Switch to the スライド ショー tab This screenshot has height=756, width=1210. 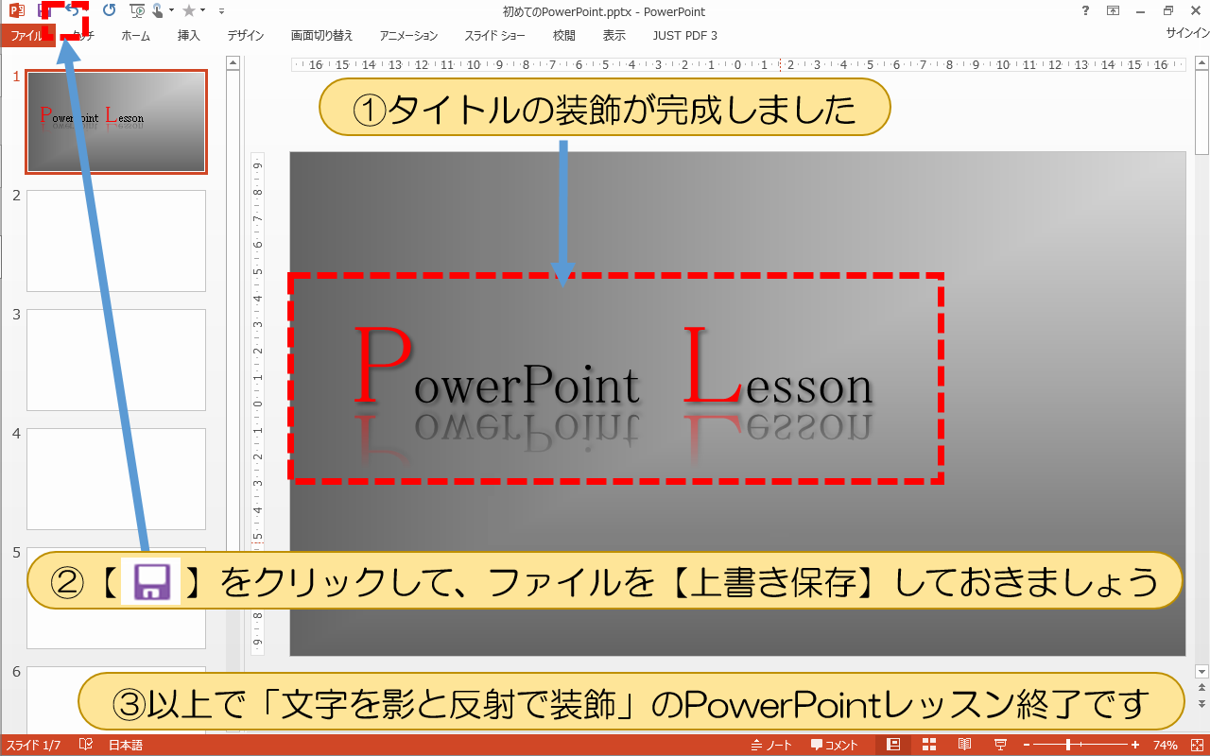coord(494,35)
